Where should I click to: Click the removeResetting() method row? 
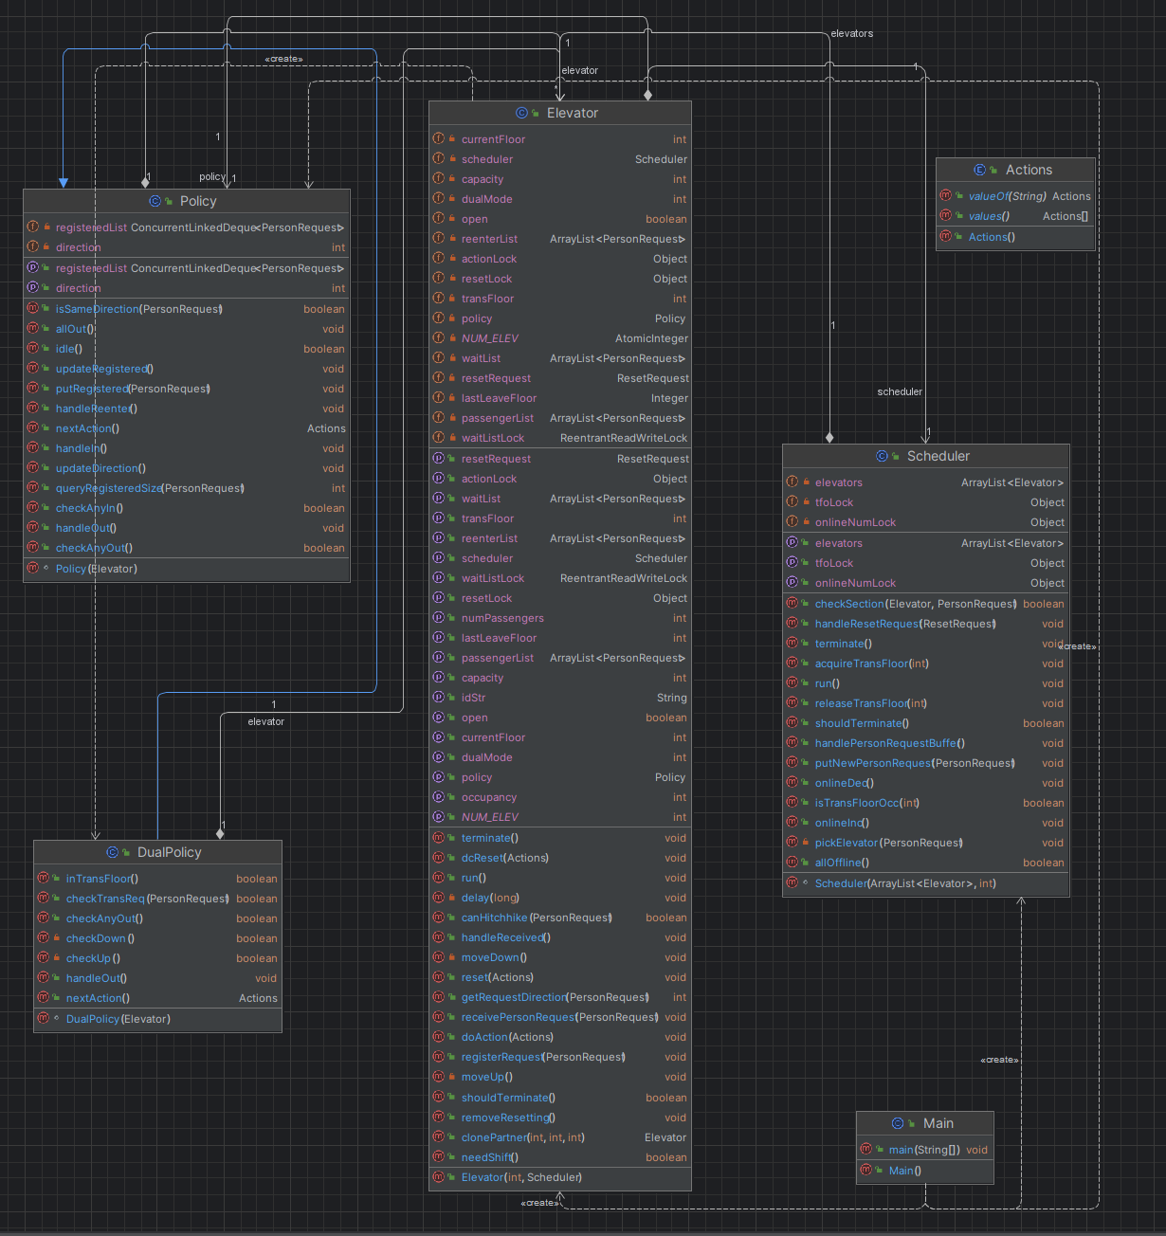click(x=560, y=1118)
